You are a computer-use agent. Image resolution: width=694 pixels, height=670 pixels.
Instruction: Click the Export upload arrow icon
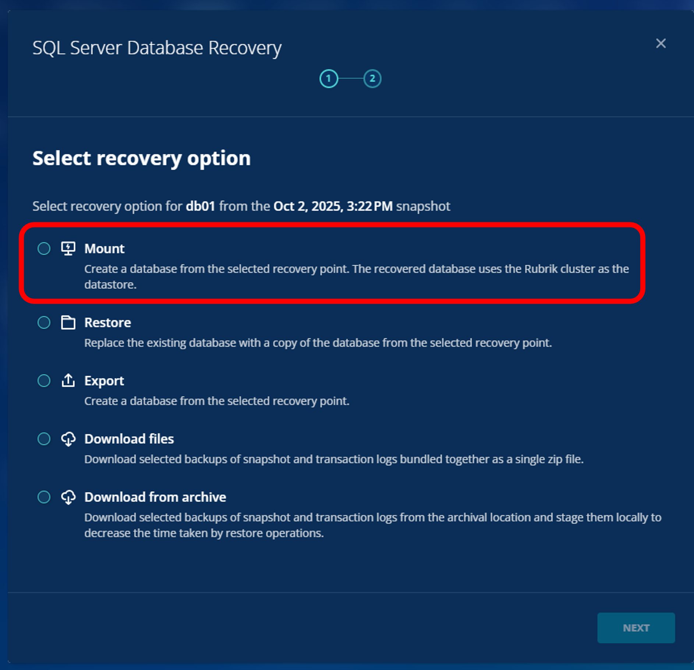coord(68,380)
